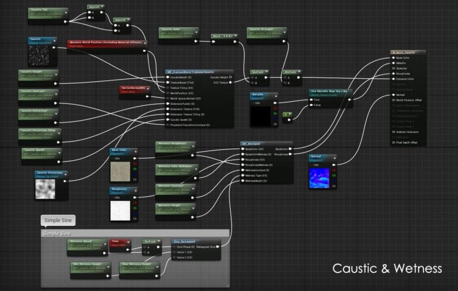Screen dimensions: 458x291
Task: Click the WetnessHeight (S) input pin on MF_WetSand
Action: 242,181
